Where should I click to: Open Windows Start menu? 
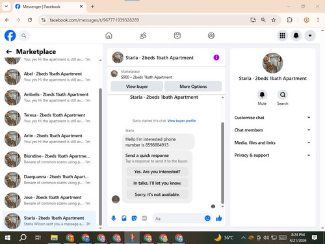tap(7, 237)
